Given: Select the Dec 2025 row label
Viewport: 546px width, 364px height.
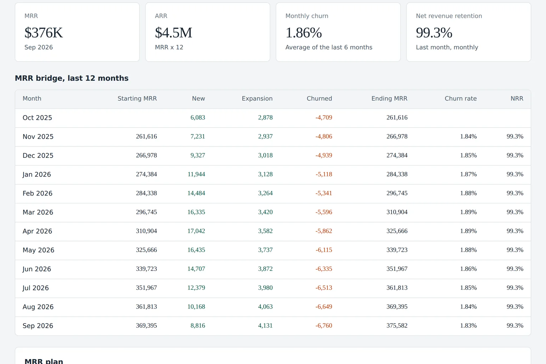Looking at the screenshot, I should pos(38,155).
